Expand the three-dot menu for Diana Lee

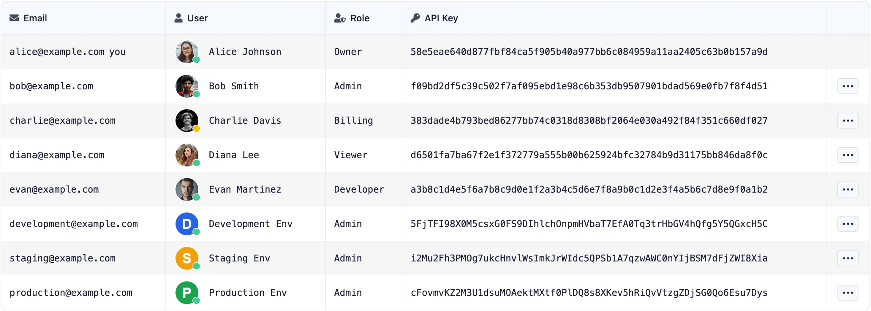[847, 155]
